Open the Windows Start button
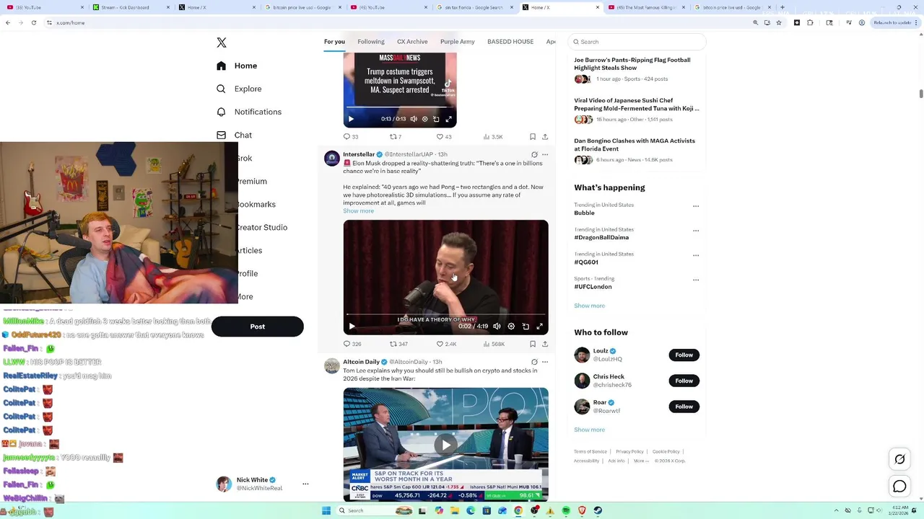 326,510
